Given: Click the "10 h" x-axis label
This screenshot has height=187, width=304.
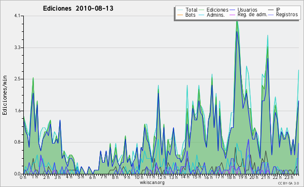Looking at the screenshot, I should (139, 177).
